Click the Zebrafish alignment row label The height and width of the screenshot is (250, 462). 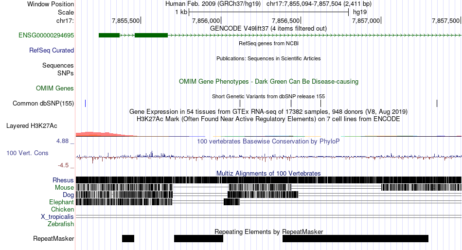click(x=61, y=224)
